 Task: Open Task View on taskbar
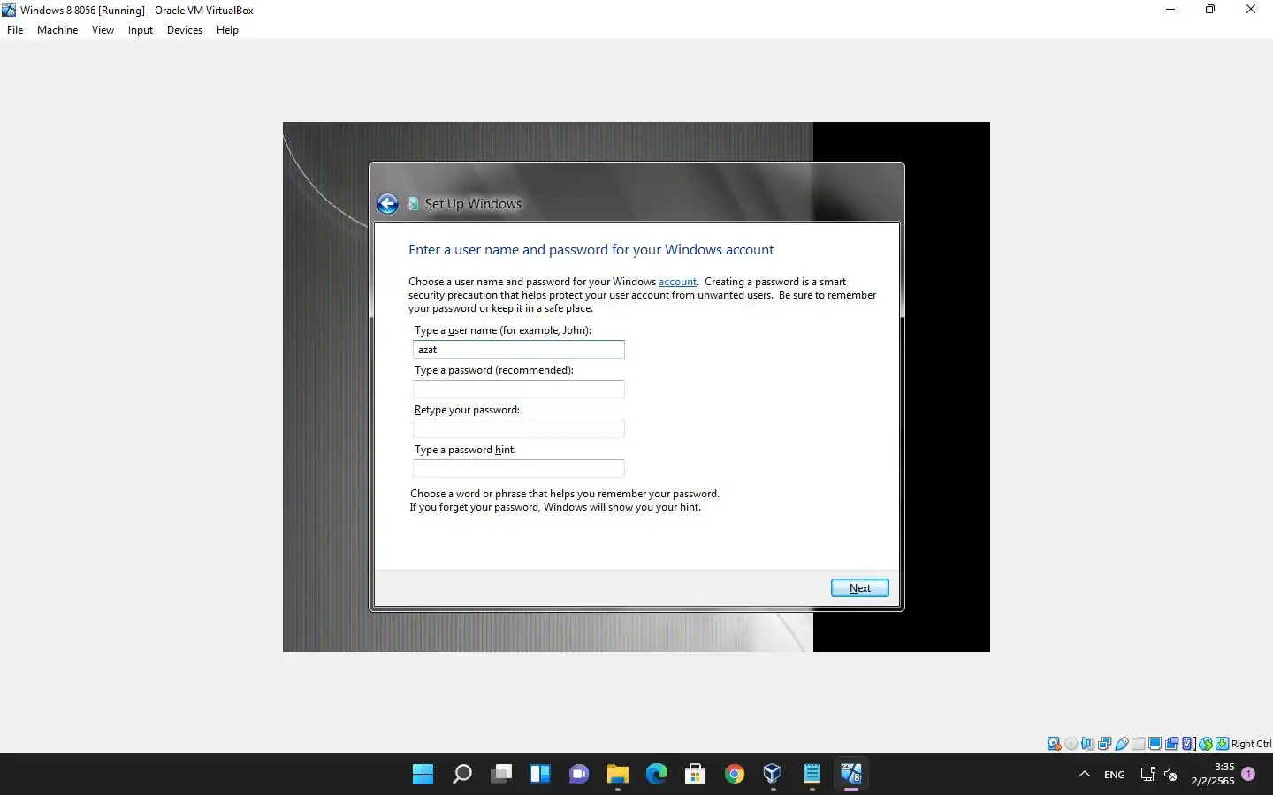point(501,775)
